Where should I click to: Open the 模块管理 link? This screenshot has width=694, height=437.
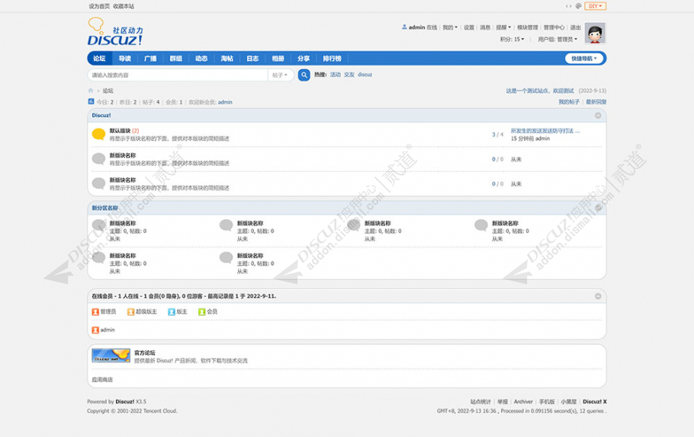click(528, 27)
